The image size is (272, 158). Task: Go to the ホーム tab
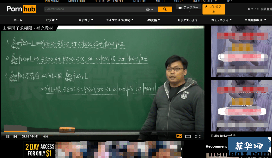(18, 20)
